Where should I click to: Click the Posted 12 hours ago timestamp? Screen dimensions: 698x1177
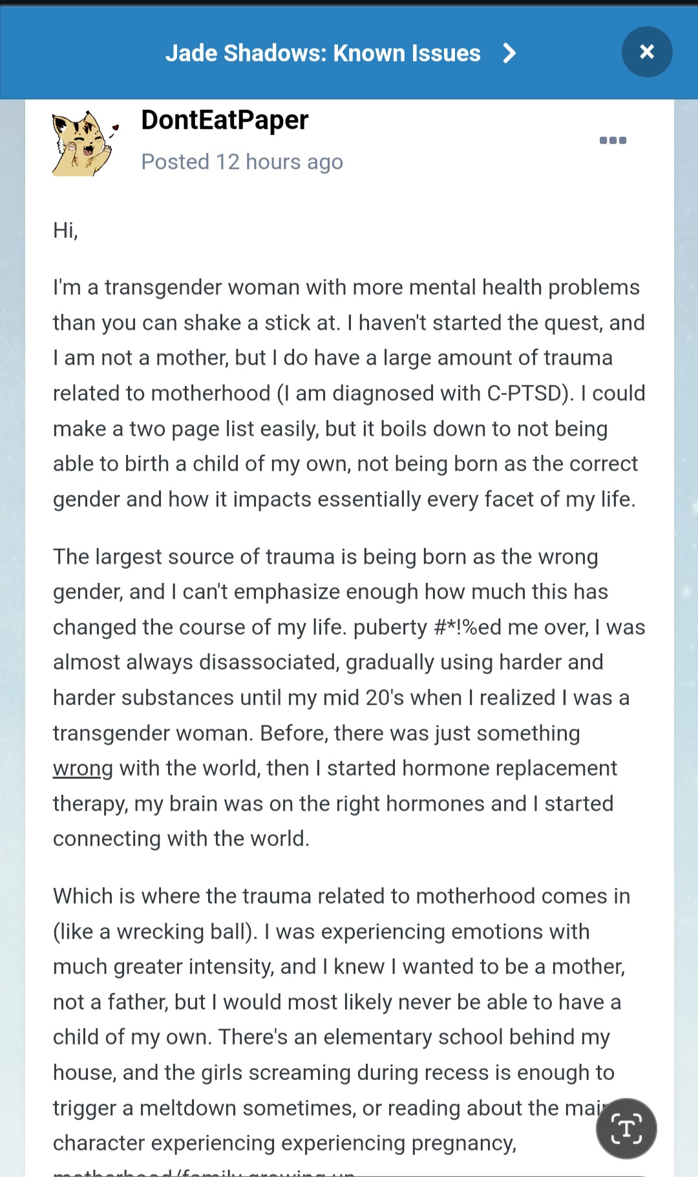(x=242, y=162)
